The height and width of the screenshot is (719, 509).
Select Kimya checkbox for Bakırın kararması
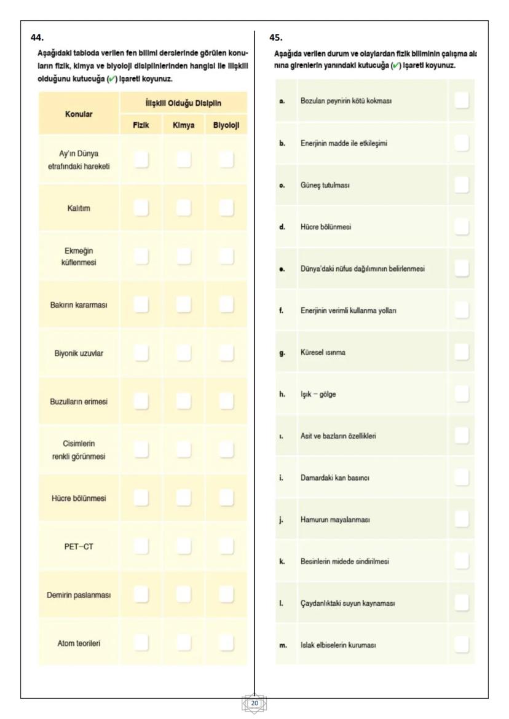pyautogui.click(x=184, y=303)
